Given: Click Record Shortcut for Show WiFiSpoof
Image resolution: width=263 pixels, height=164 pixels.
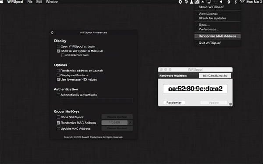Looking at the screenshot, I should (117, 117).
